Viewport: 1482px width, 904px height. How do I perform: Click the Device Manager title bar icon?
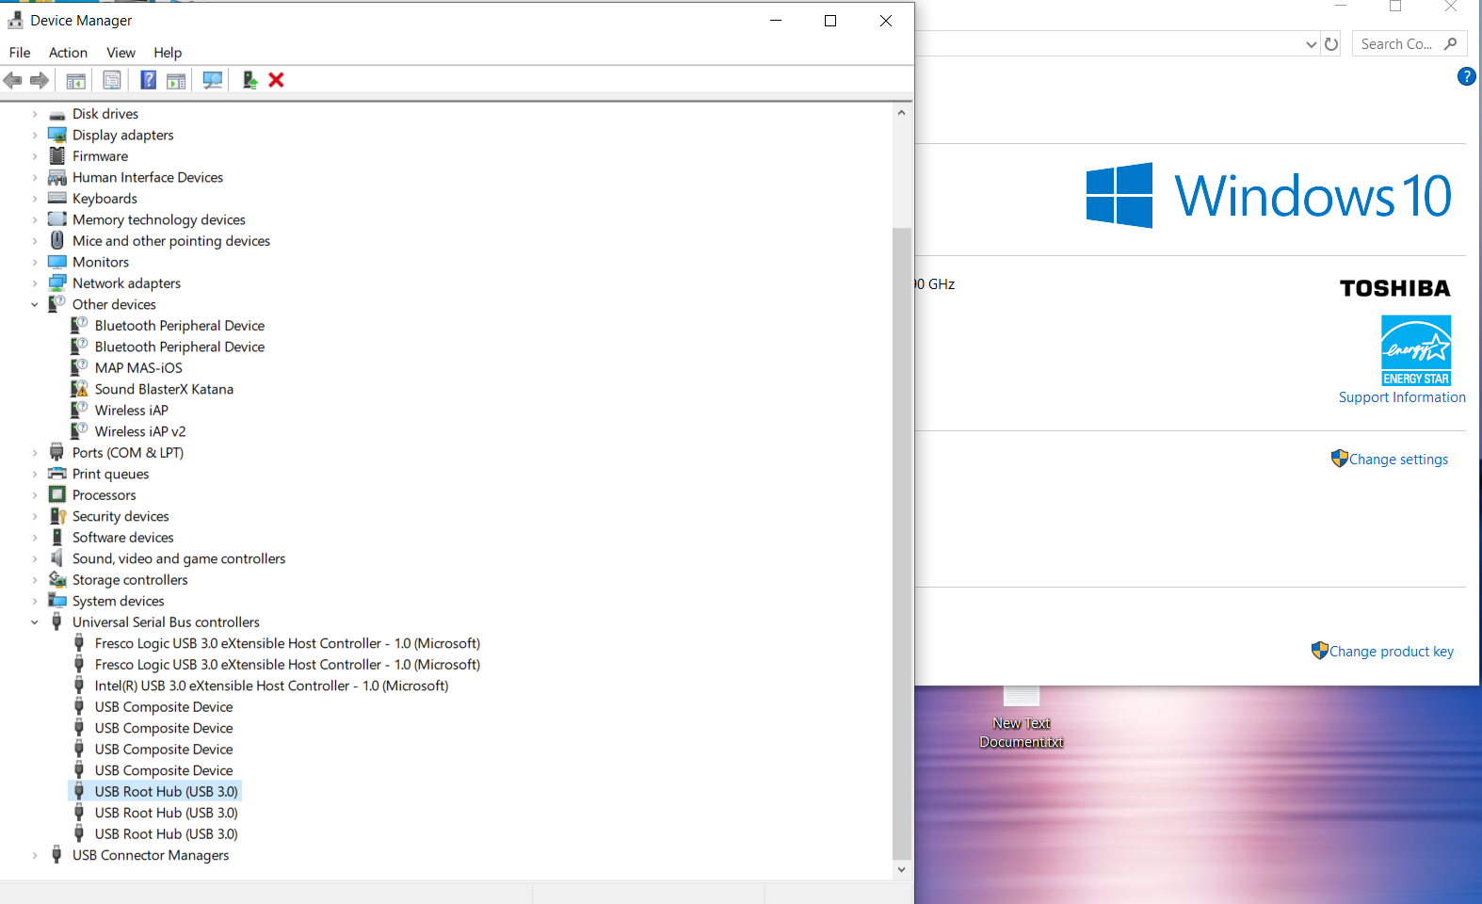[x=15, y=20]
